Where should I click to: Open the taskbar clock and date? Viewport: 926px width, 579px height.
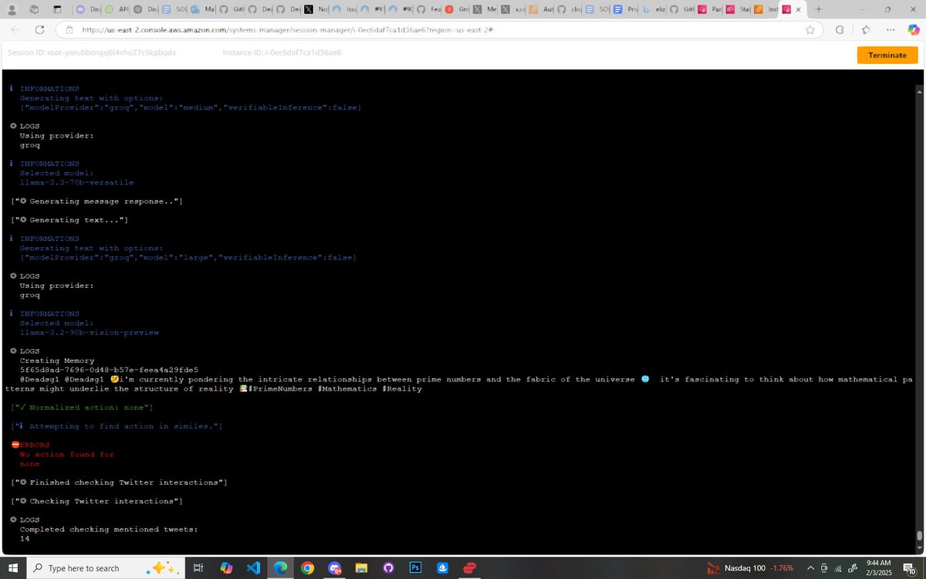pyautogui.click(x=879, y=568)
